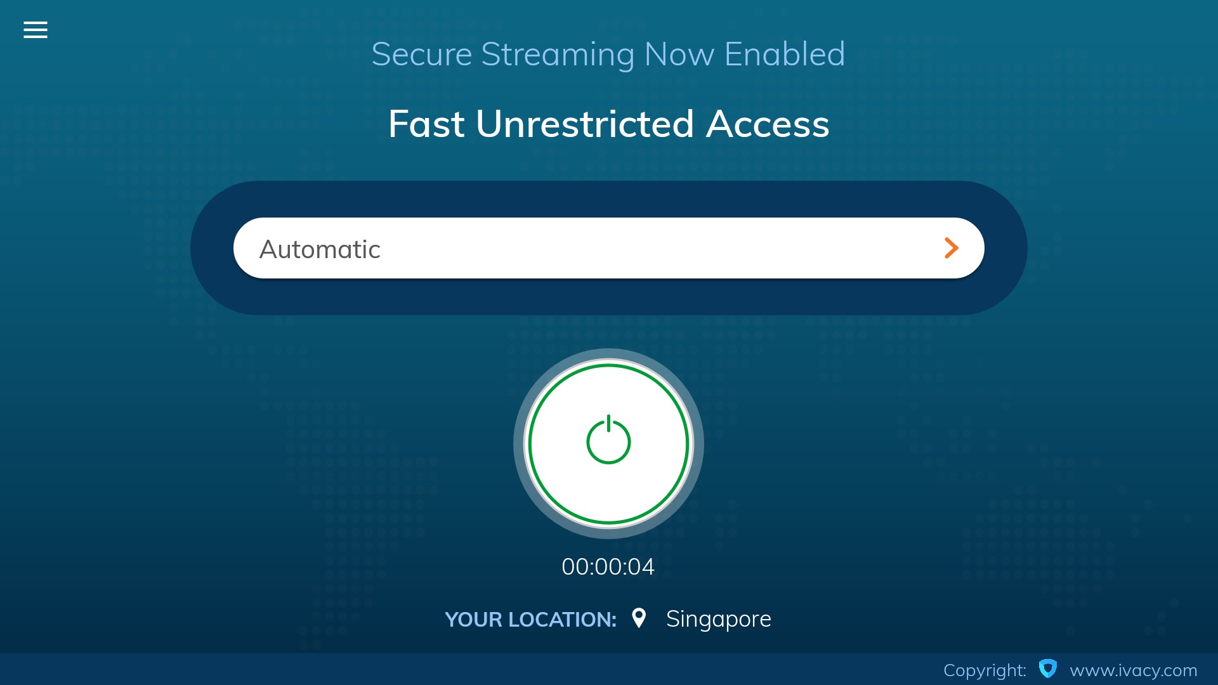Open the hamburger menu
The image size is (1218, 685).
36,30
